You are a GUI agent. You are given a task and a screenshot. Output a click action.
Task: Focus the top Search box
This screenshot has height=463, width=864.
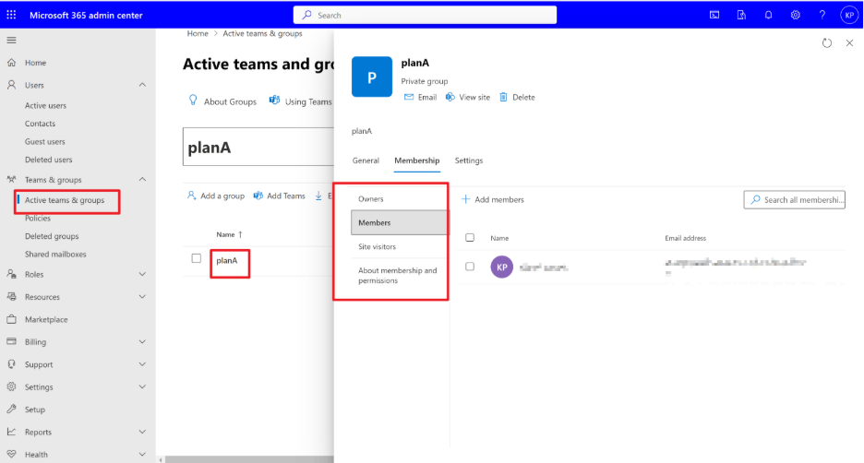point(425,15)
